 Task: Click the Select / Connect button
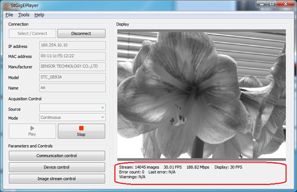[32, 33]
